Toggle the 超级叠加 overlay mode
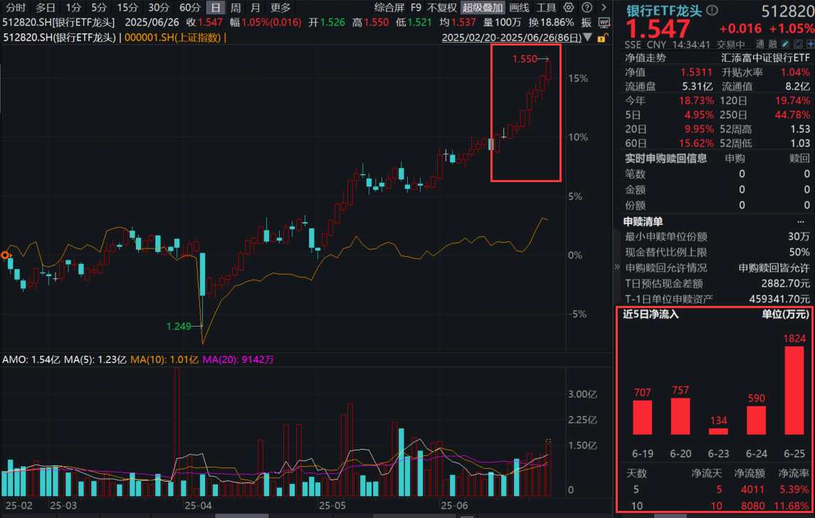 pyautogui.click(x=483, y=8)
